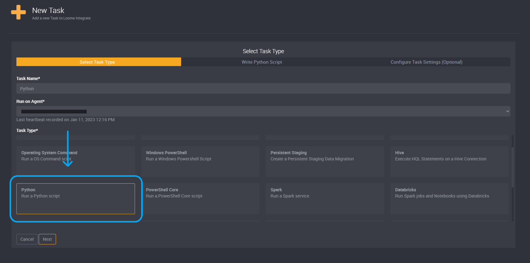Click the Next button
The height and width of the screenshot is (263, 530).
point(47,239)
